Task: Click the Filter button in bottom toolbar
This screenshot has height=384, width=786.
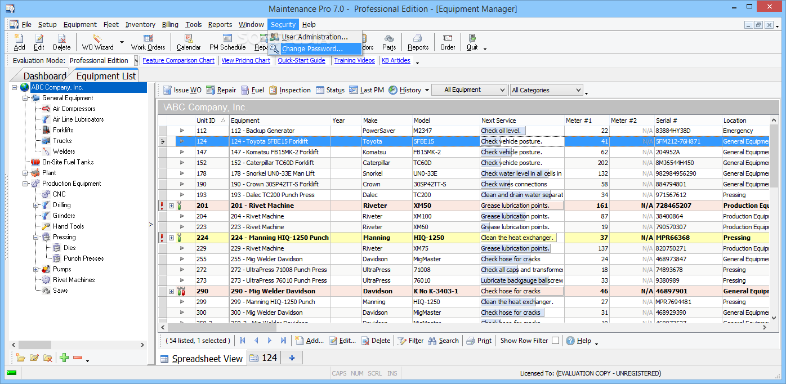Action: [410, 341]
